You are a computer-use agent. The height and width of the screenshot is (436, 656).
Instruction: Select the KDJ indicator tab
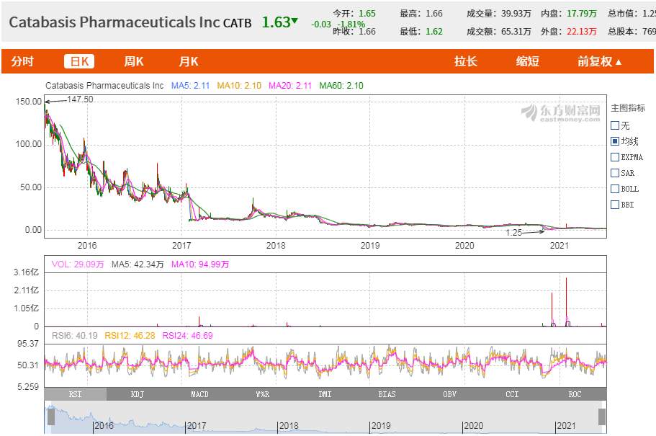(137, 394)
